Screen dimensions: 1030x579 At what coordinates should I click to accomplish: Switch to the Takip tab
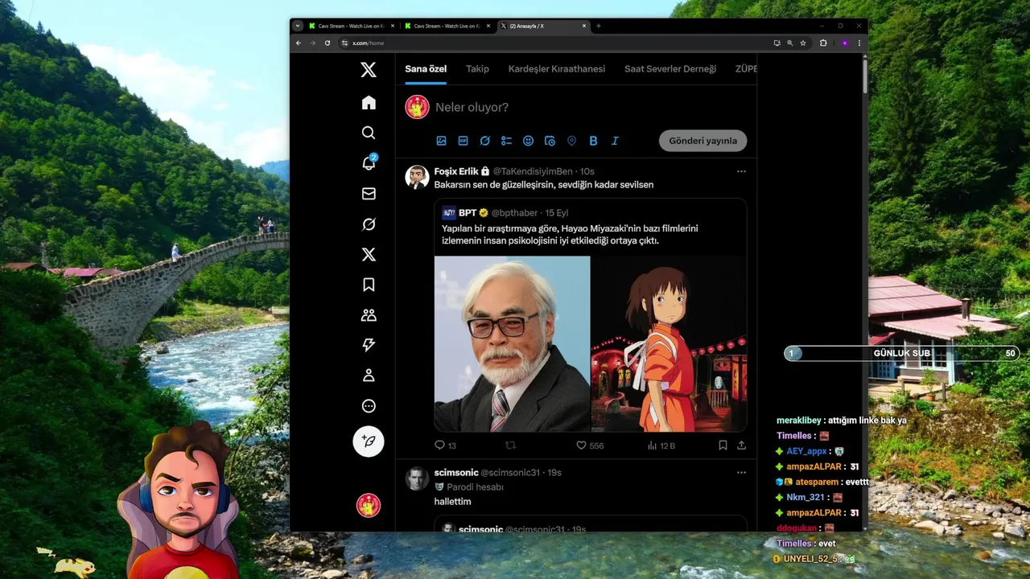[477, 69]
